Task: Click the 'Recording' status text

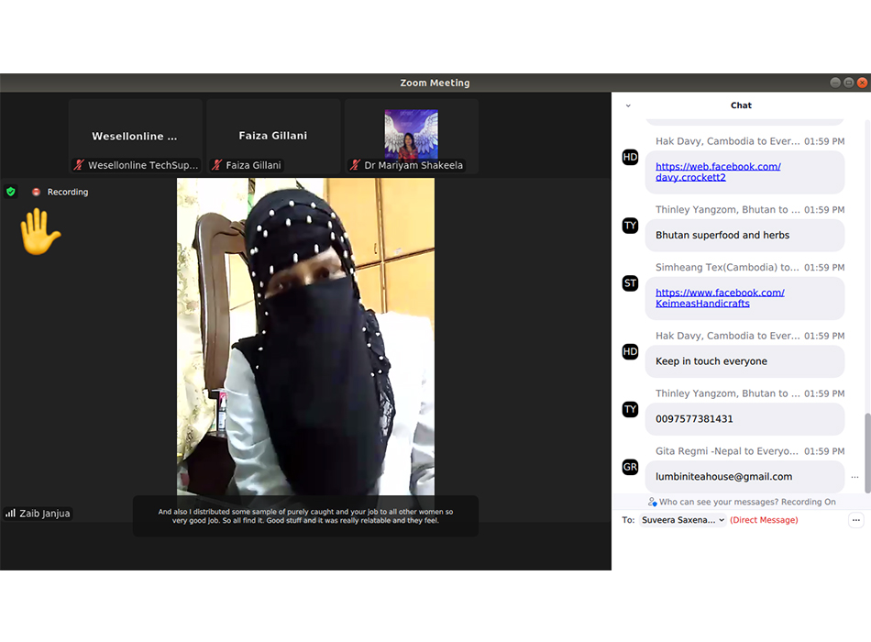Action: pyautogui.click(x=68, y=192)
